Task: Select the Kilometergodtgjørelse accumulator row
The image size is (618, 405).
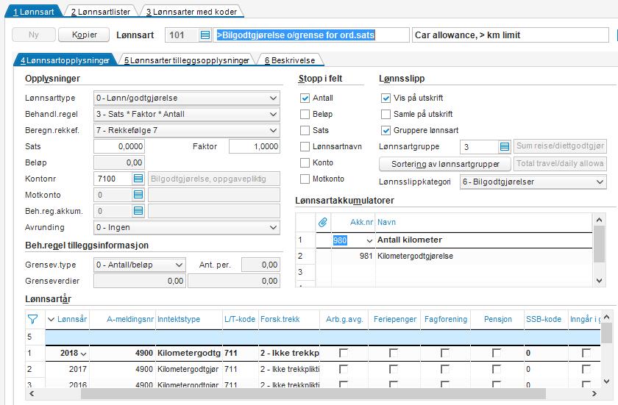Action: click(454, 257)
